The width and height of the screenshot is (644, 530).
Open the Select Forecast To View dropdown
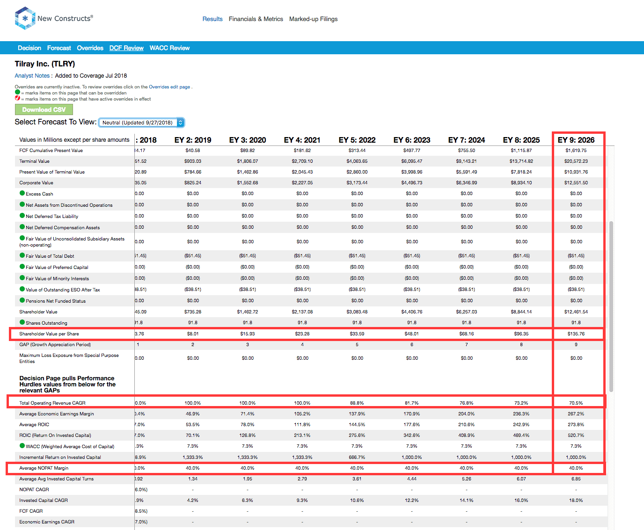142,123
